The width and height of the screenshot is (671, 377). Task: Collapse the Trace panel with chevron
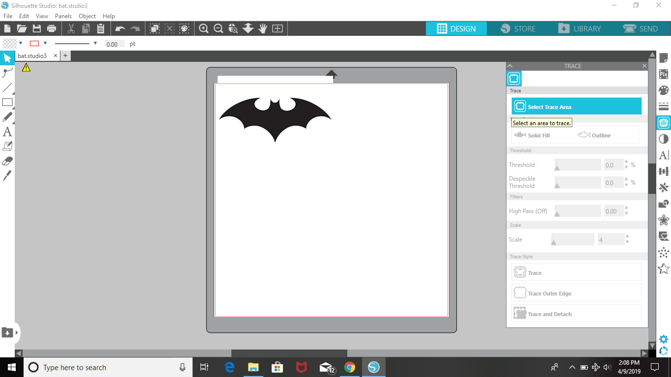(510, 66)
